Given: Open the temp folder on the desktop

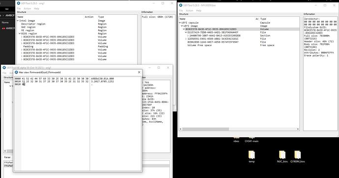Looking at the screenshot, I should click(x=252, y=156).
